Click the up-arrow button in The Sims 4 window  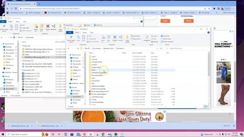click(x=78, y=48)
